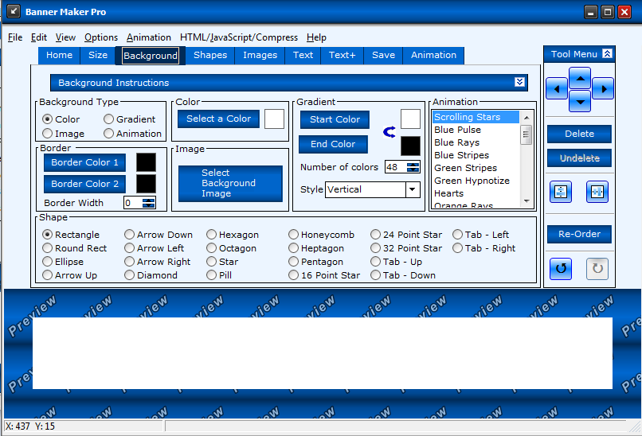Screen dimensions: 642x436
Task: Click the center vertically icon in Tool Menu
Action: coord(561,192)
